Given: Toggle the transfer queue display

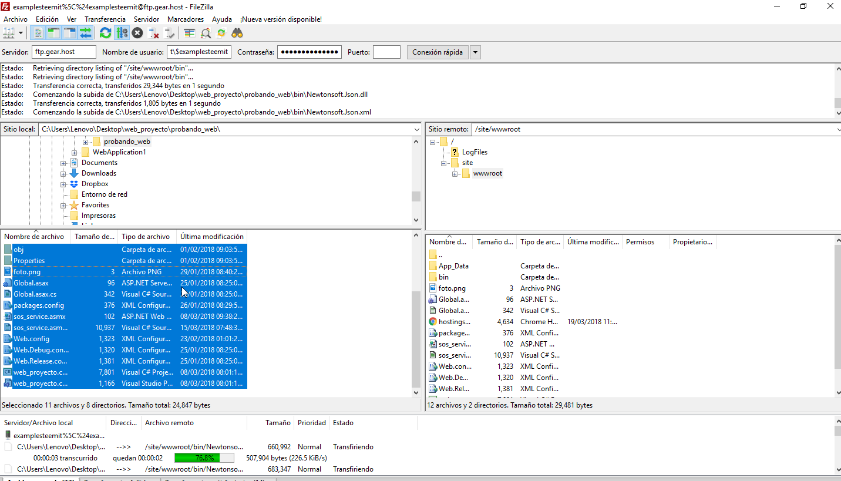Looking at the screenshot, I should [86, 33].
